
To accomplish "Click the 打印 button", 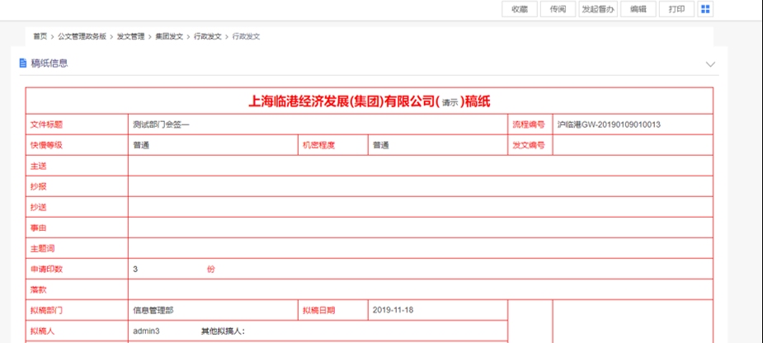I will click(676, 9).
